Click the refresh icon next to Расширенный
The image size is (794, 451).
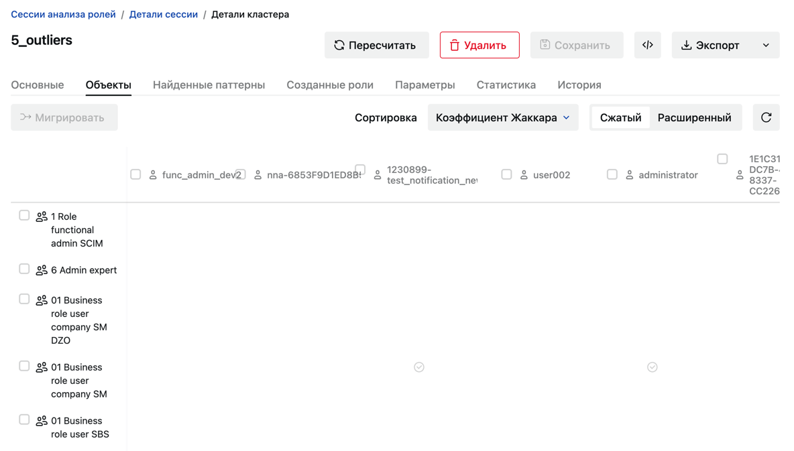coord(766,117)
